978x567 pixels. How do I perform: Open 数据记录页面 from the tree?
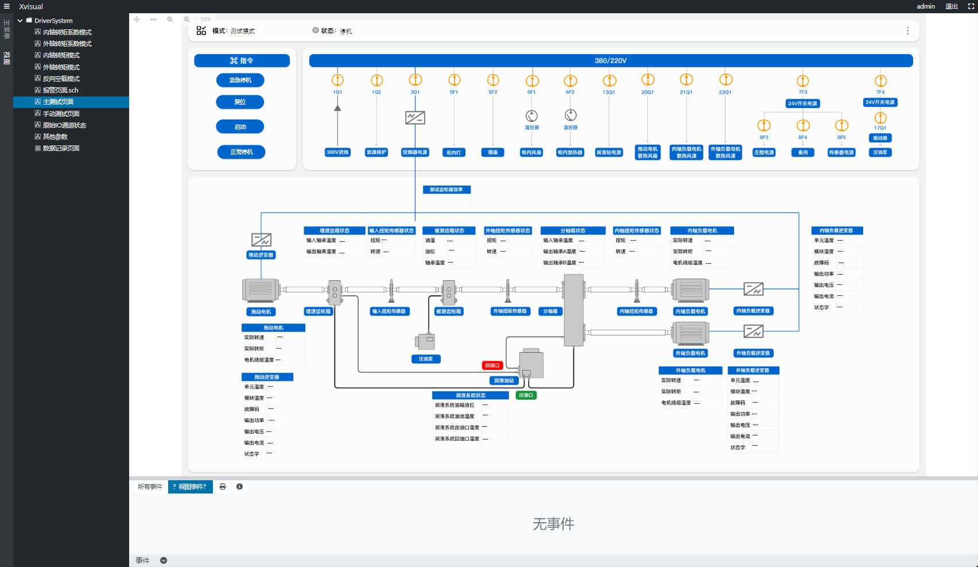pos(61,148)
